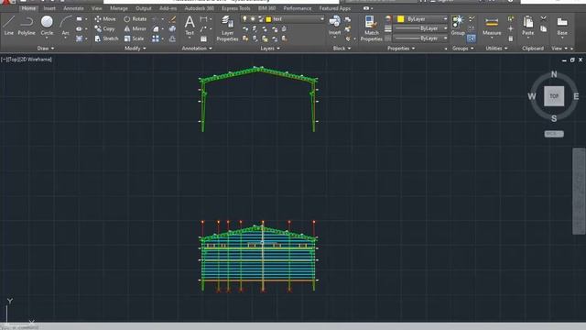The width and height of the screenshot is (586, 330).
Task: Expand the Annotation panel
Action: [197, 49]
